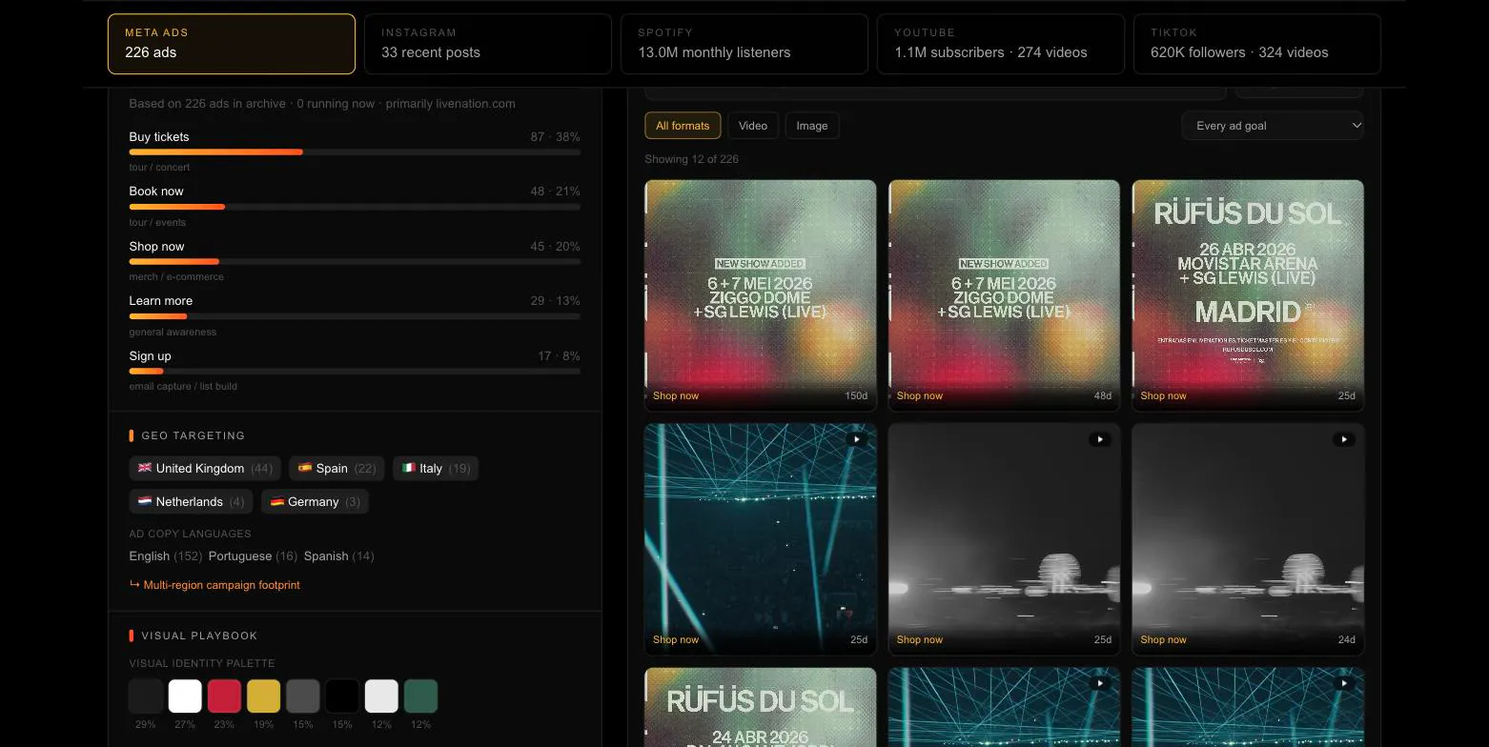Open the Ziggo Dome ad aged 150d
1489x747 pixels.
click(x=761, y=295)
